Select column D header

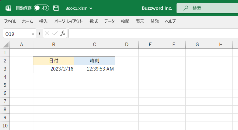pyautogui.click(x=127, y=45)
